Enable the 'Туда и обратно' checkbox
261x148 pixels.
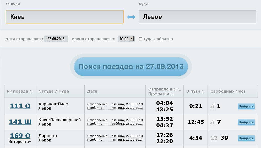pyautogui.click(x=140, y=39)
